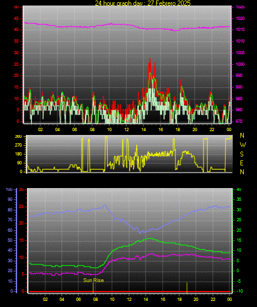Click the 24 hour graph date title
The width and height of the screenshot is (257, 307).
tap(143, 3)
